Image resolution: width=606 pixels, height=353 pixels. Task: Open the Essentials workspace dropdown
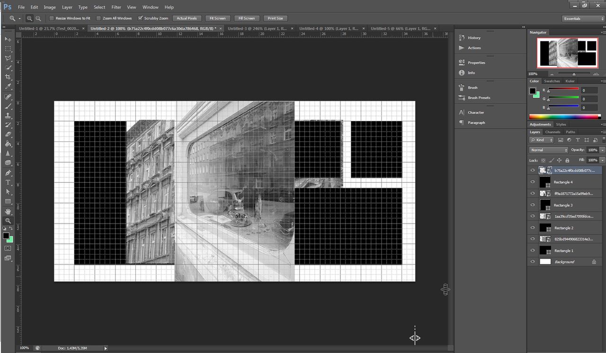point(583,18)
